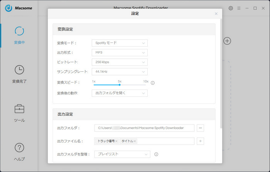
Task: Click the Macsome logo icon
Action: click(x=8, y=8)
